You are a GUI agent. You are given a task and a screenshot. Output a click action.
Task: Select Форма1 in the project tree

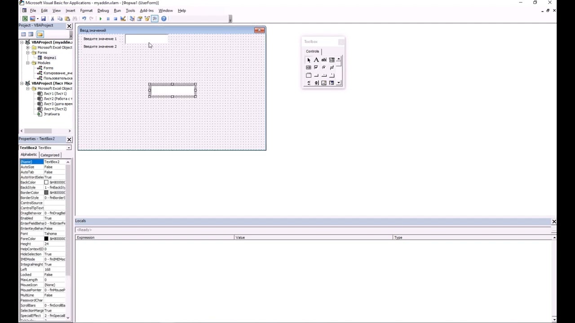(49, 58)
